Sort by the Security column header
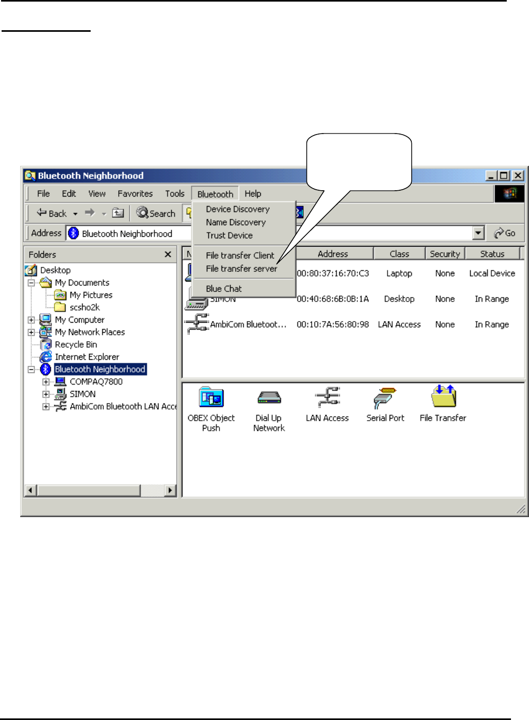The image size is (529, 720). click(x=445, y=254)
